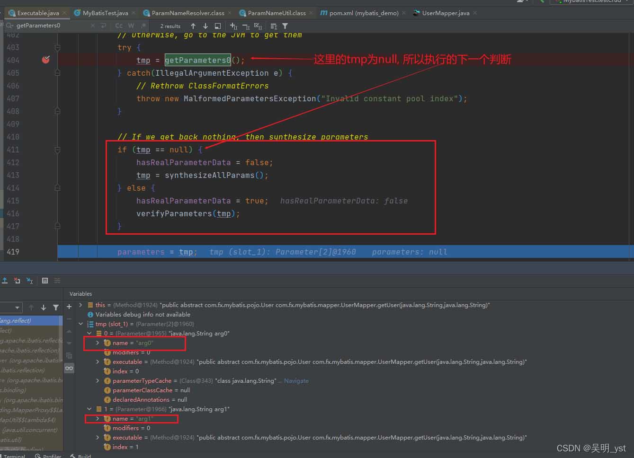The image size is (634, 458).
Task: Add selection for next occurrence icon
Action: tap(233, 26)
